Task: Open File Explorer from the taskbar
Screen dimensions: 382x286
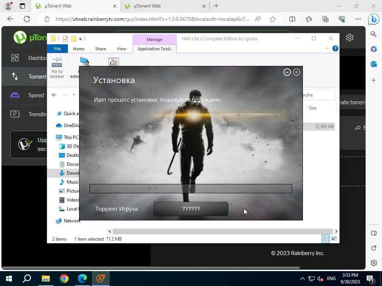Action: (x=46, y=279)
